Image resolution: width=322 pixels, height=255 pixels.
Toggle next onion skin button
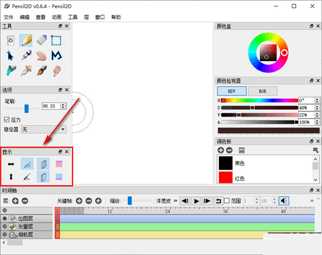(43, 177)
